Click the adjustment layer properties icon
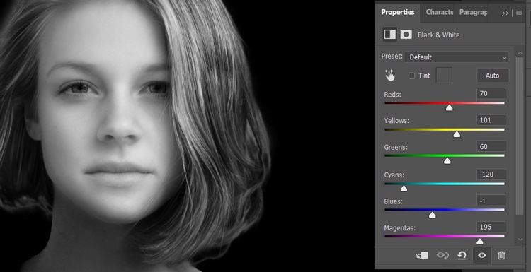This screenshot has height=272, width=531. pyautogui.click(x=390, y=35)
